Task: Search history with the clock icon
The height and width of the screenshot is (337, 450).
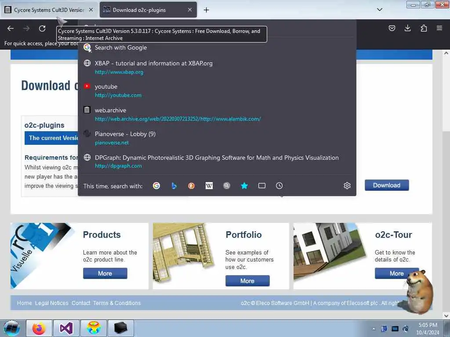Action: 279,186
